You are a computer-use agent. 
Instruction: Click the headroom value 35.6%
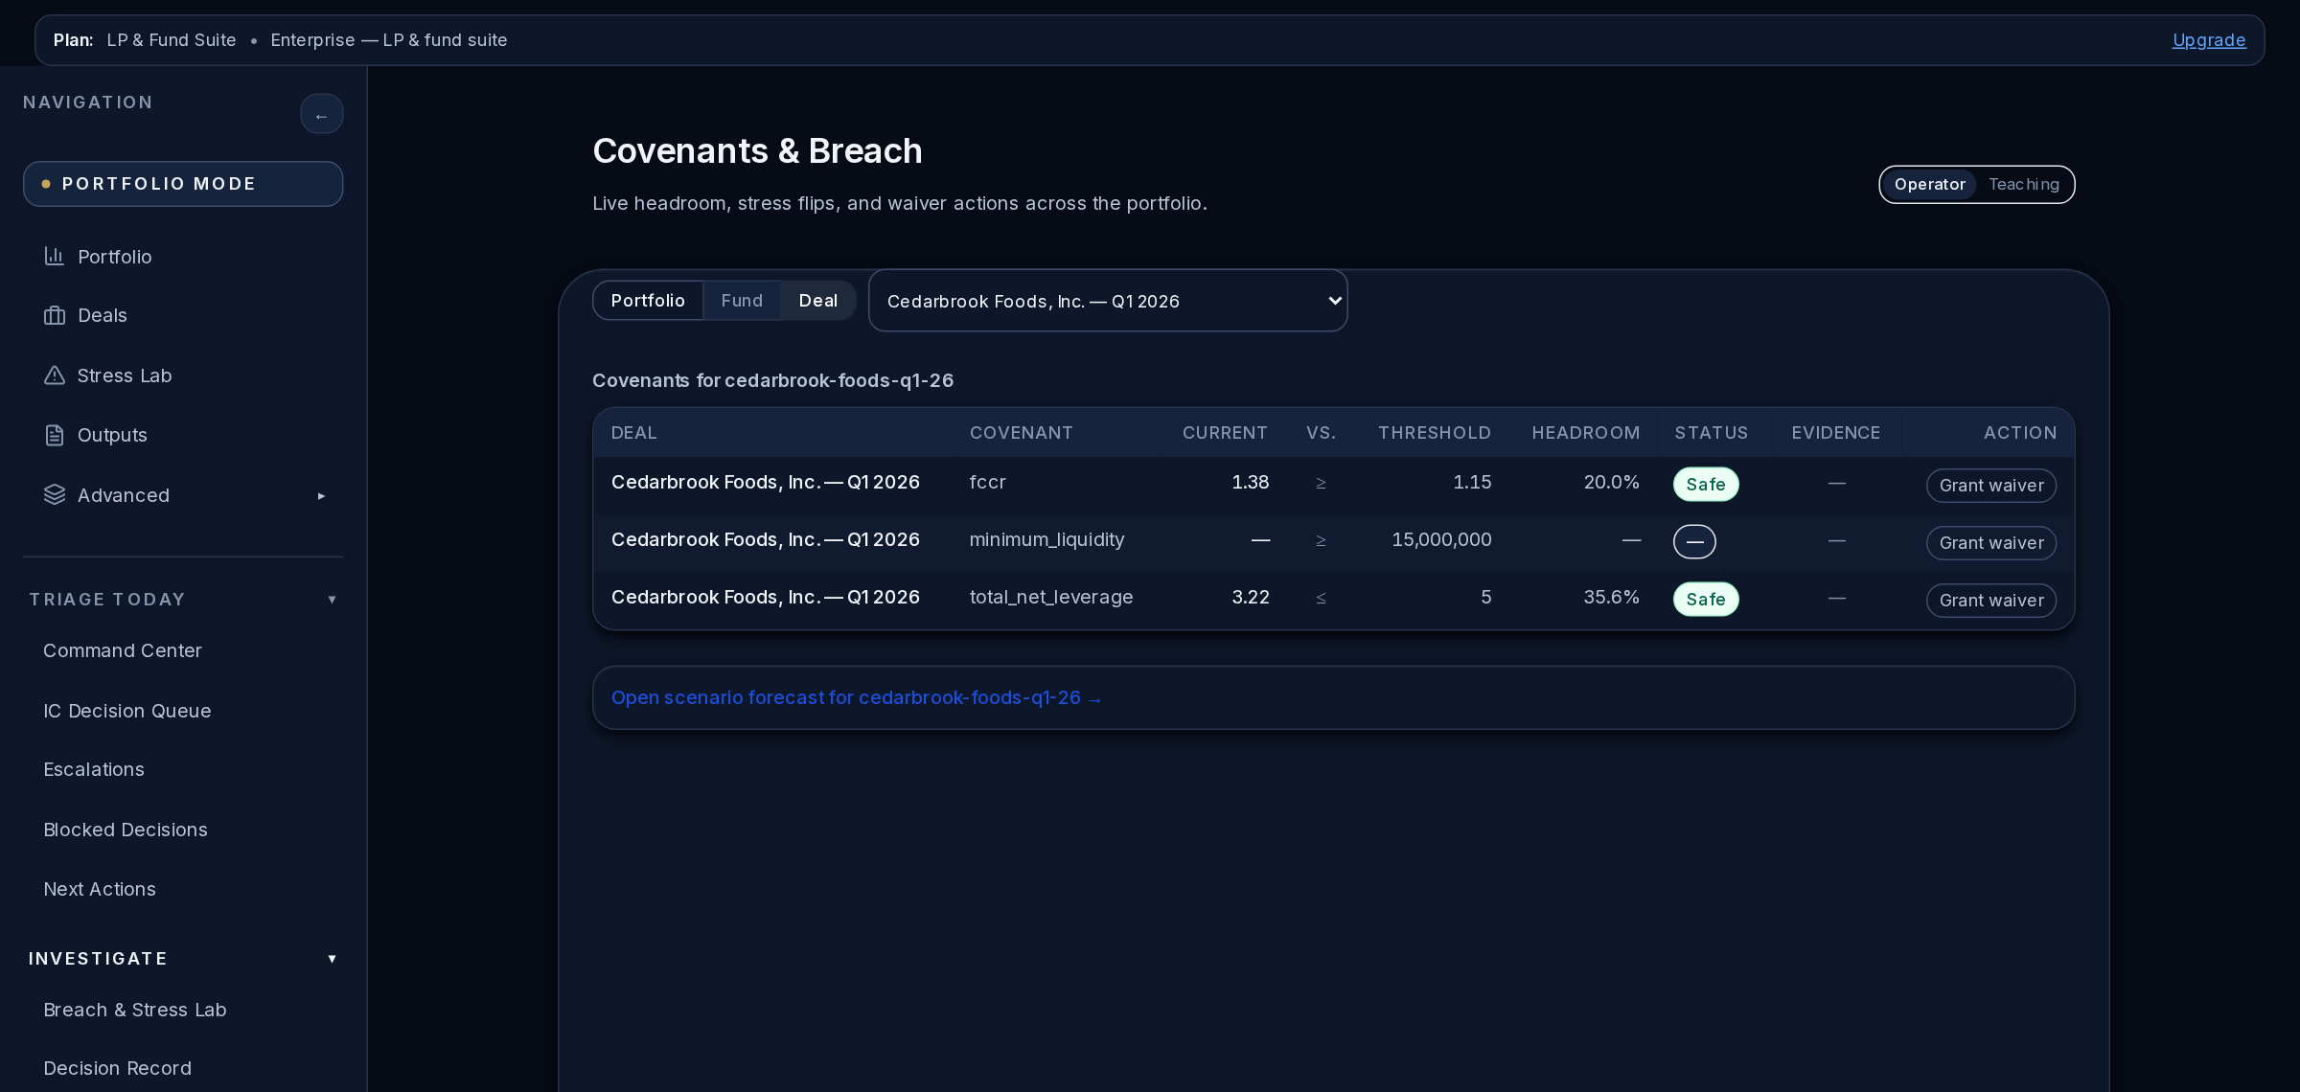click(x=1611, y=598)
